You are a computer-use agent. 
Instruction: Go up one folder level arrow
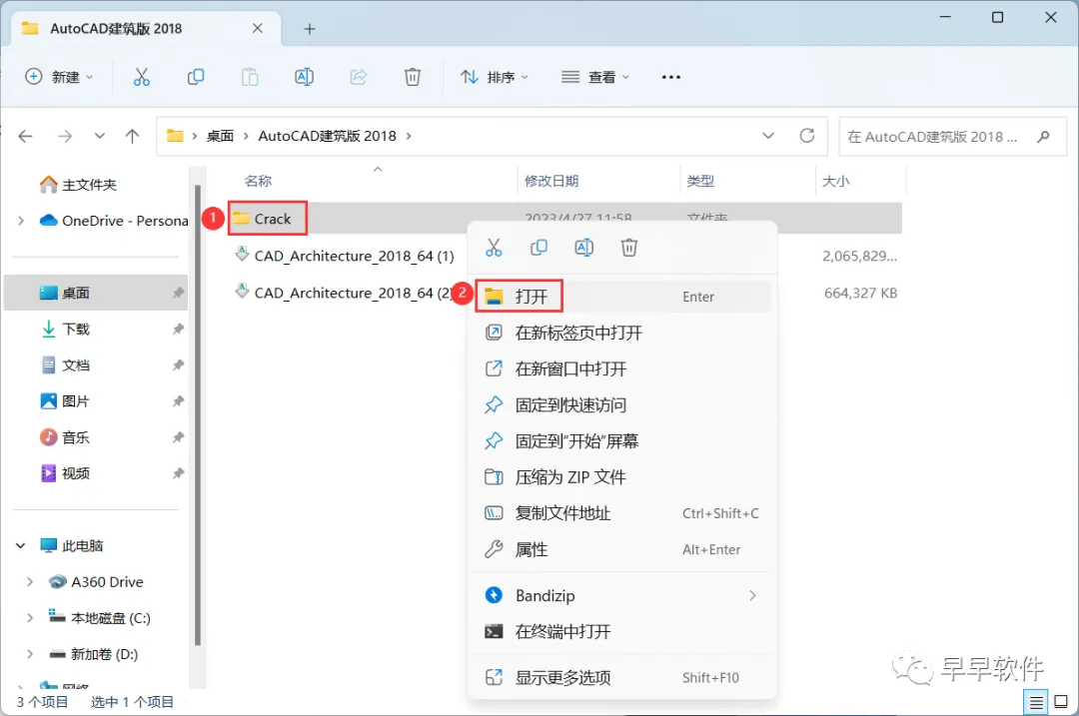[132, 136]
